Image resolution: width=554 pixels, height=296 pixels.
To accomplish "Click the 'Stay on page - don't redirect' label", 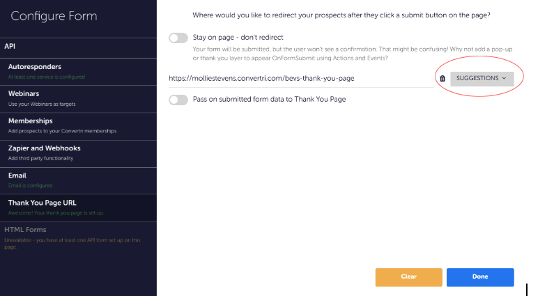I will (238, 37).
